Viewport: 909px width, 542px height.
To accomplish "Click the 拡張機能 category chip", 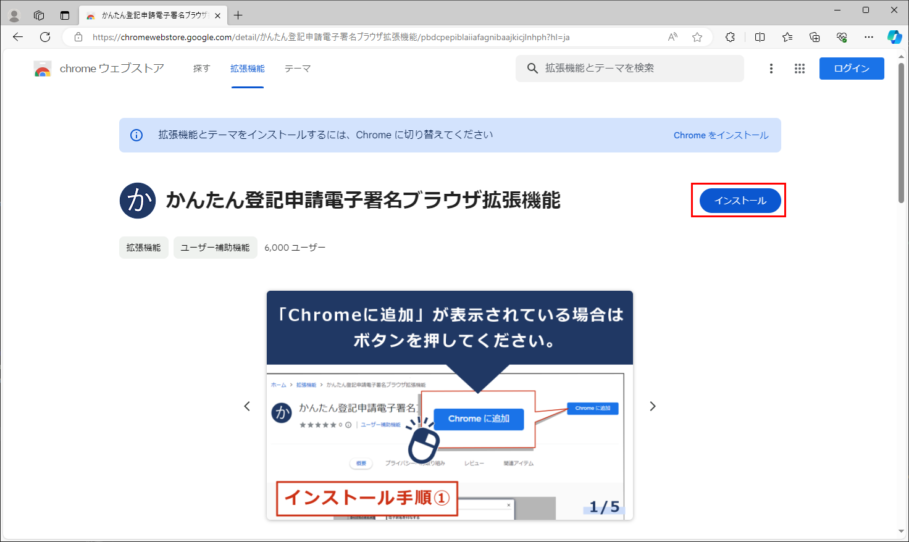I will coord(144,248).
